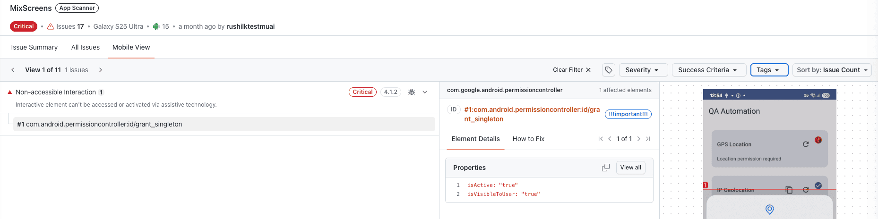Go to next affected element arrow
This screenshot has height=219, width=878.
point(639,139)
